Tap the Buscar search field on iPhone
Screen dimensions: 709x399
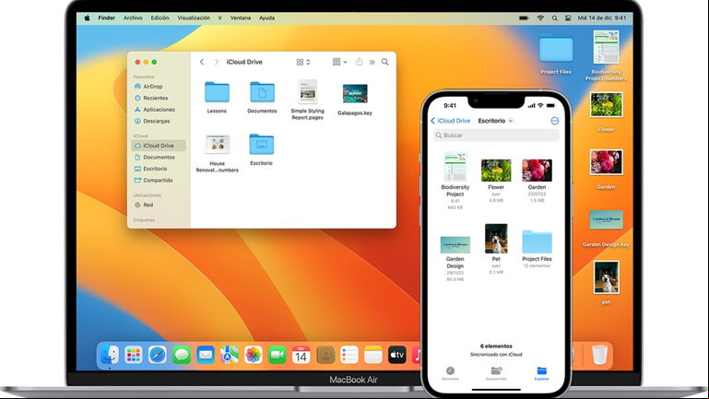(496, 135)
